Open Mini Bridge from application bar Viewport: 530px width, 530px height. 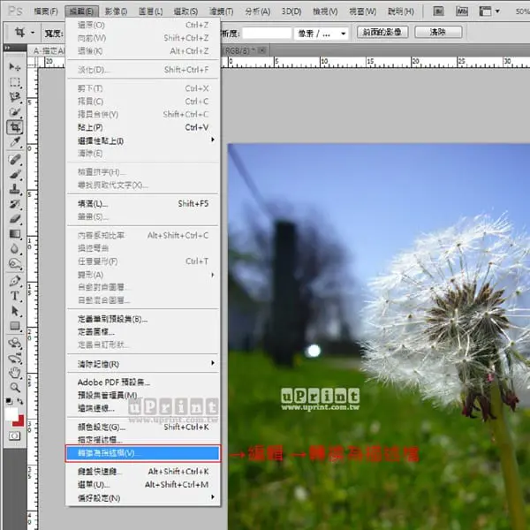pyautogui.click(x=462, y=11)
